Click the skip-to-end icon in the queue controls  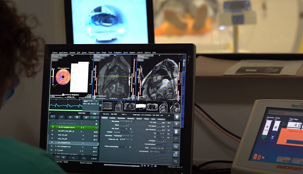(x=84, y=158)
